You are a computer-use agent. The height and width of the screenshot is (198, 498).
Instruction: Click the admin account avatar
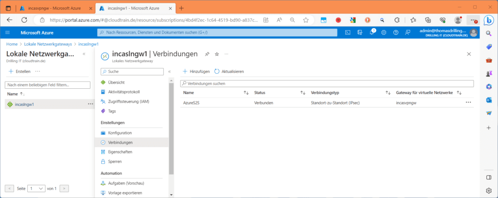473,33
